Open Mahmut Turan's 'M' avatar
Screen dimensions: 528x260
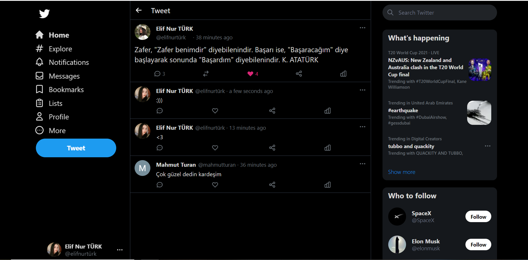[x=143, y=168]
